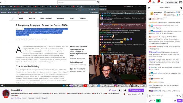
Task: Open chat settings gear icon
Action: 175,101
